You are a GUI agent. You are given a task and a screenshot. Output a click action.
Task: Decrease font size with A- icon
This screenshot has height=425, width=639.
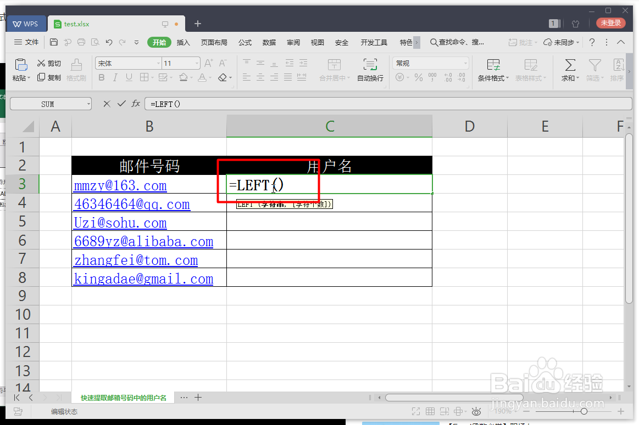click(x=223, y=63)
